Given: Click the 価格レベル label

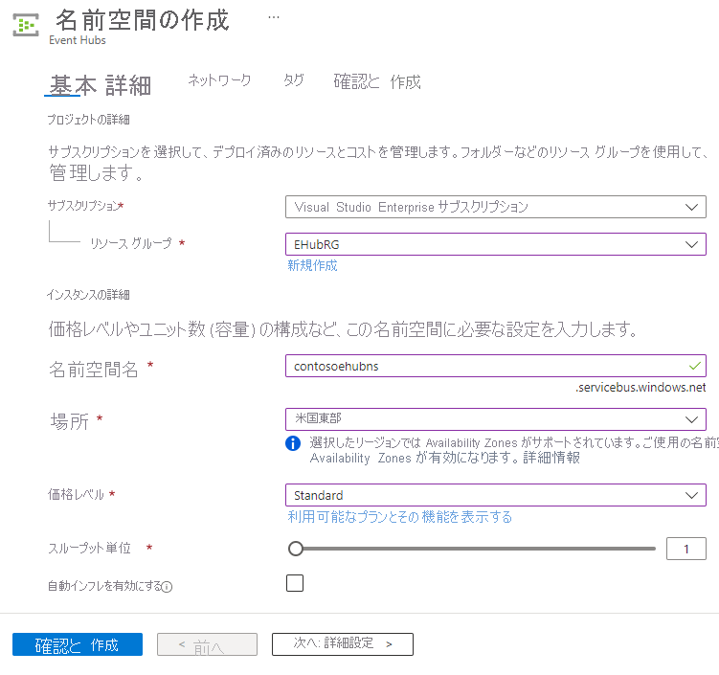Looking at the screenshot, I should click(77, 494).
